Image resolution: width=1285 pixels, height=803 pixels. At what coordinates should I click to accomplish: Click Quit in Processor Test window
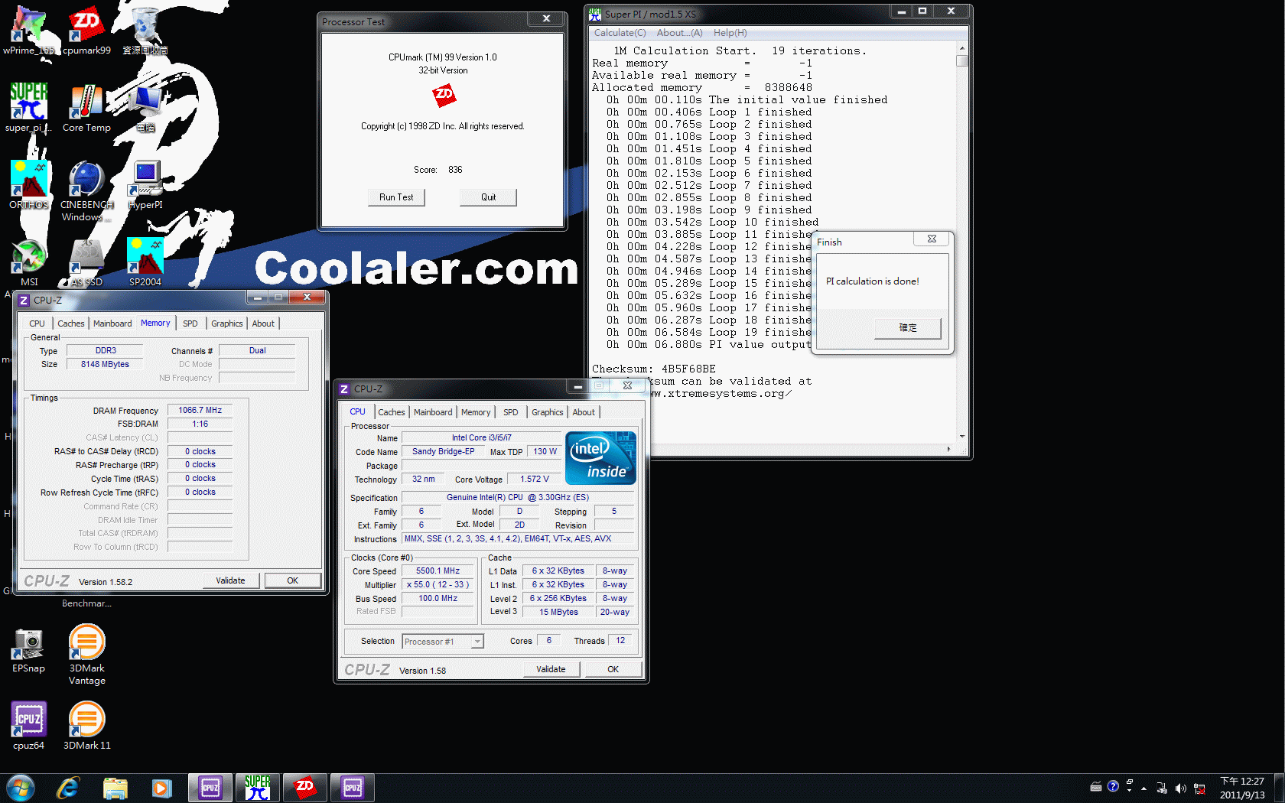(488, 197)
